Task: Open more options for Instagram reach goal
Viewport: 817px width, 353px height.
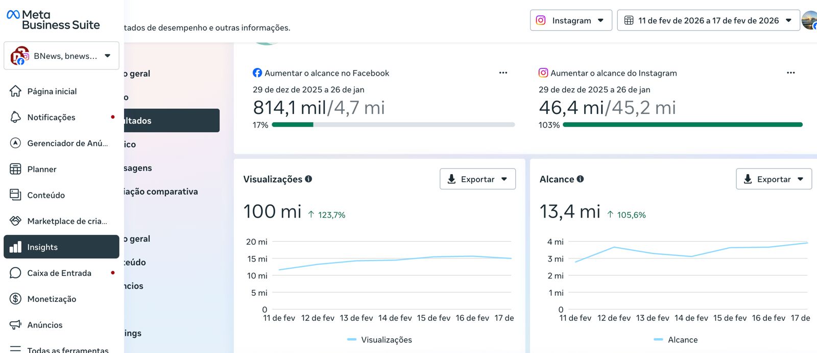Action: 790,73
